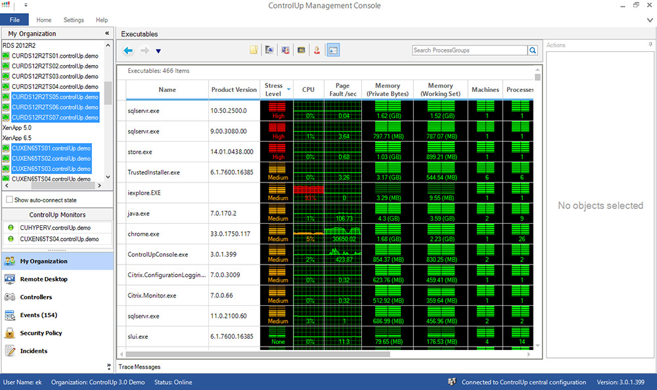Sort by Page Fault /sec column header

pos(343,90)
